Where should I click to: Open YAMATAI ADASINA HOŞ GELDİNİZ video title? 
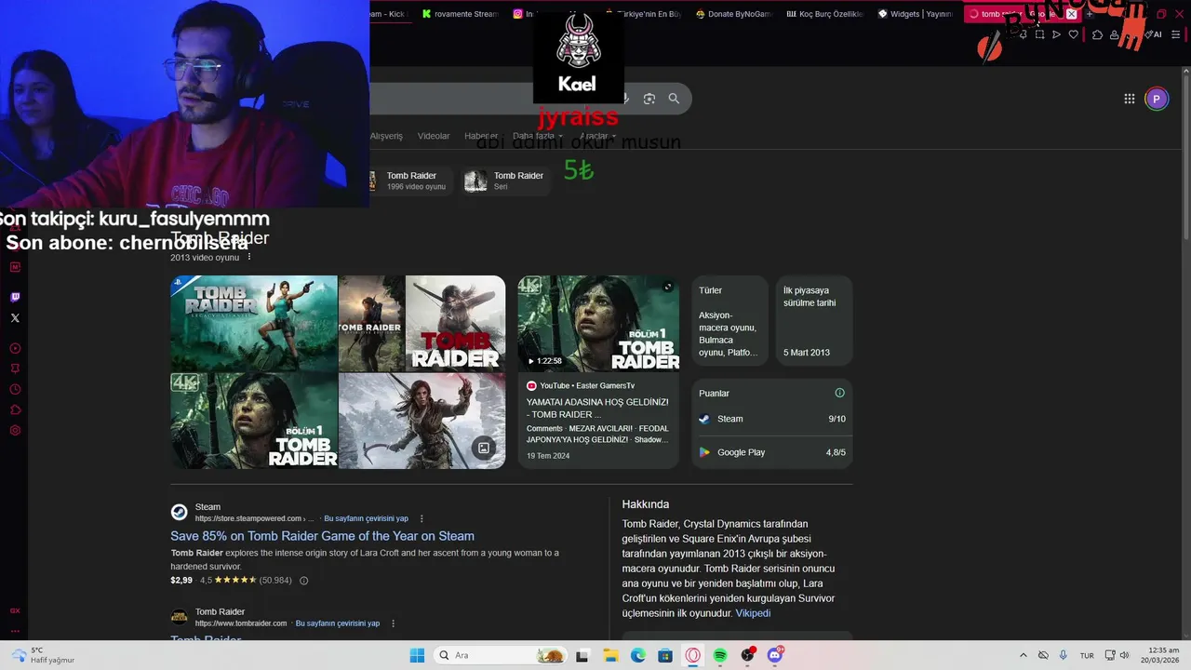(597, 408)
